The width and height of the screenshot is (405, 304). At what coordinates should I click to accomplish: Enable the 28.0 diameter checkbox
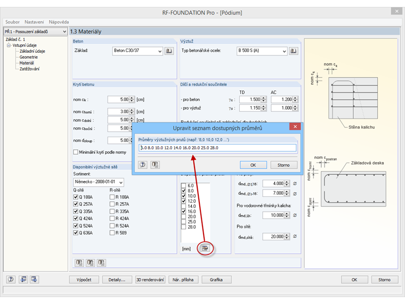point(183,227)
